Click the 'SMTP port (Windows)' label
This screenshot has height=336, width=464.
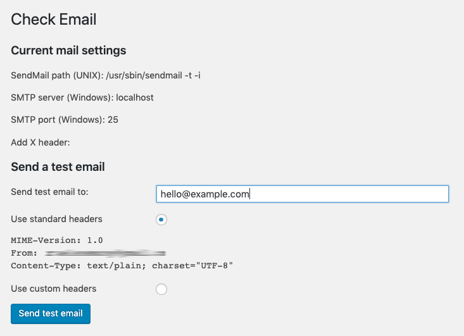pos(58,120)
